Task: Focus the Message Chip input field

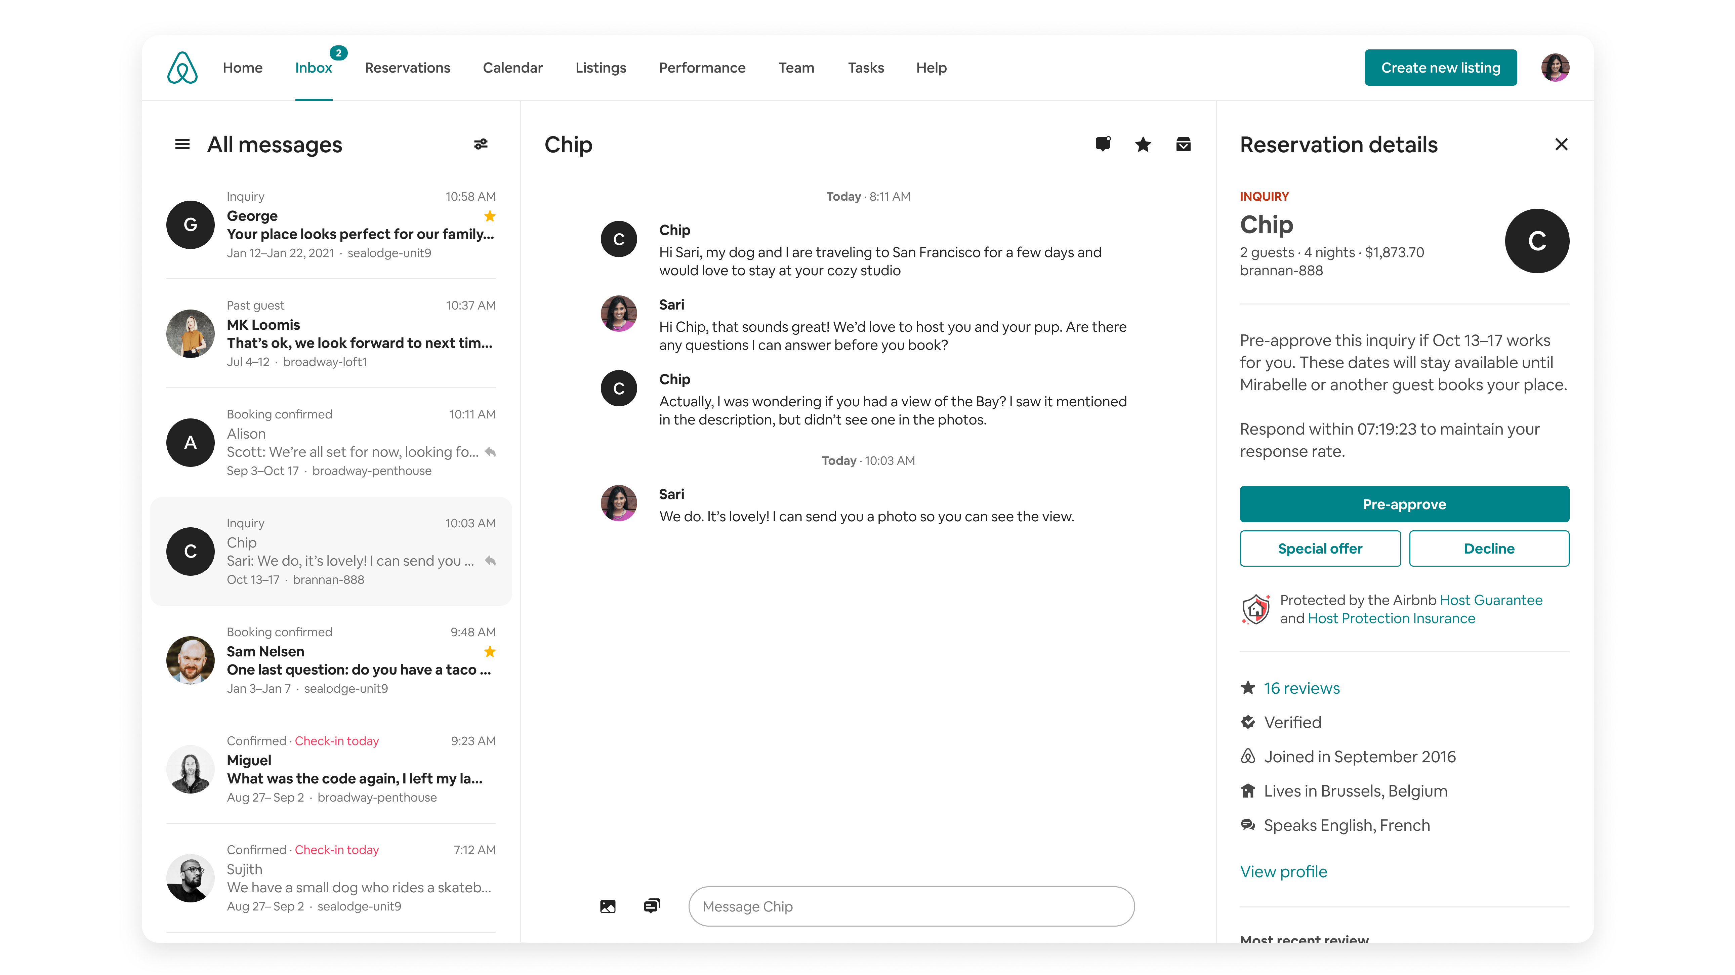Action: [x=911, y=906]
